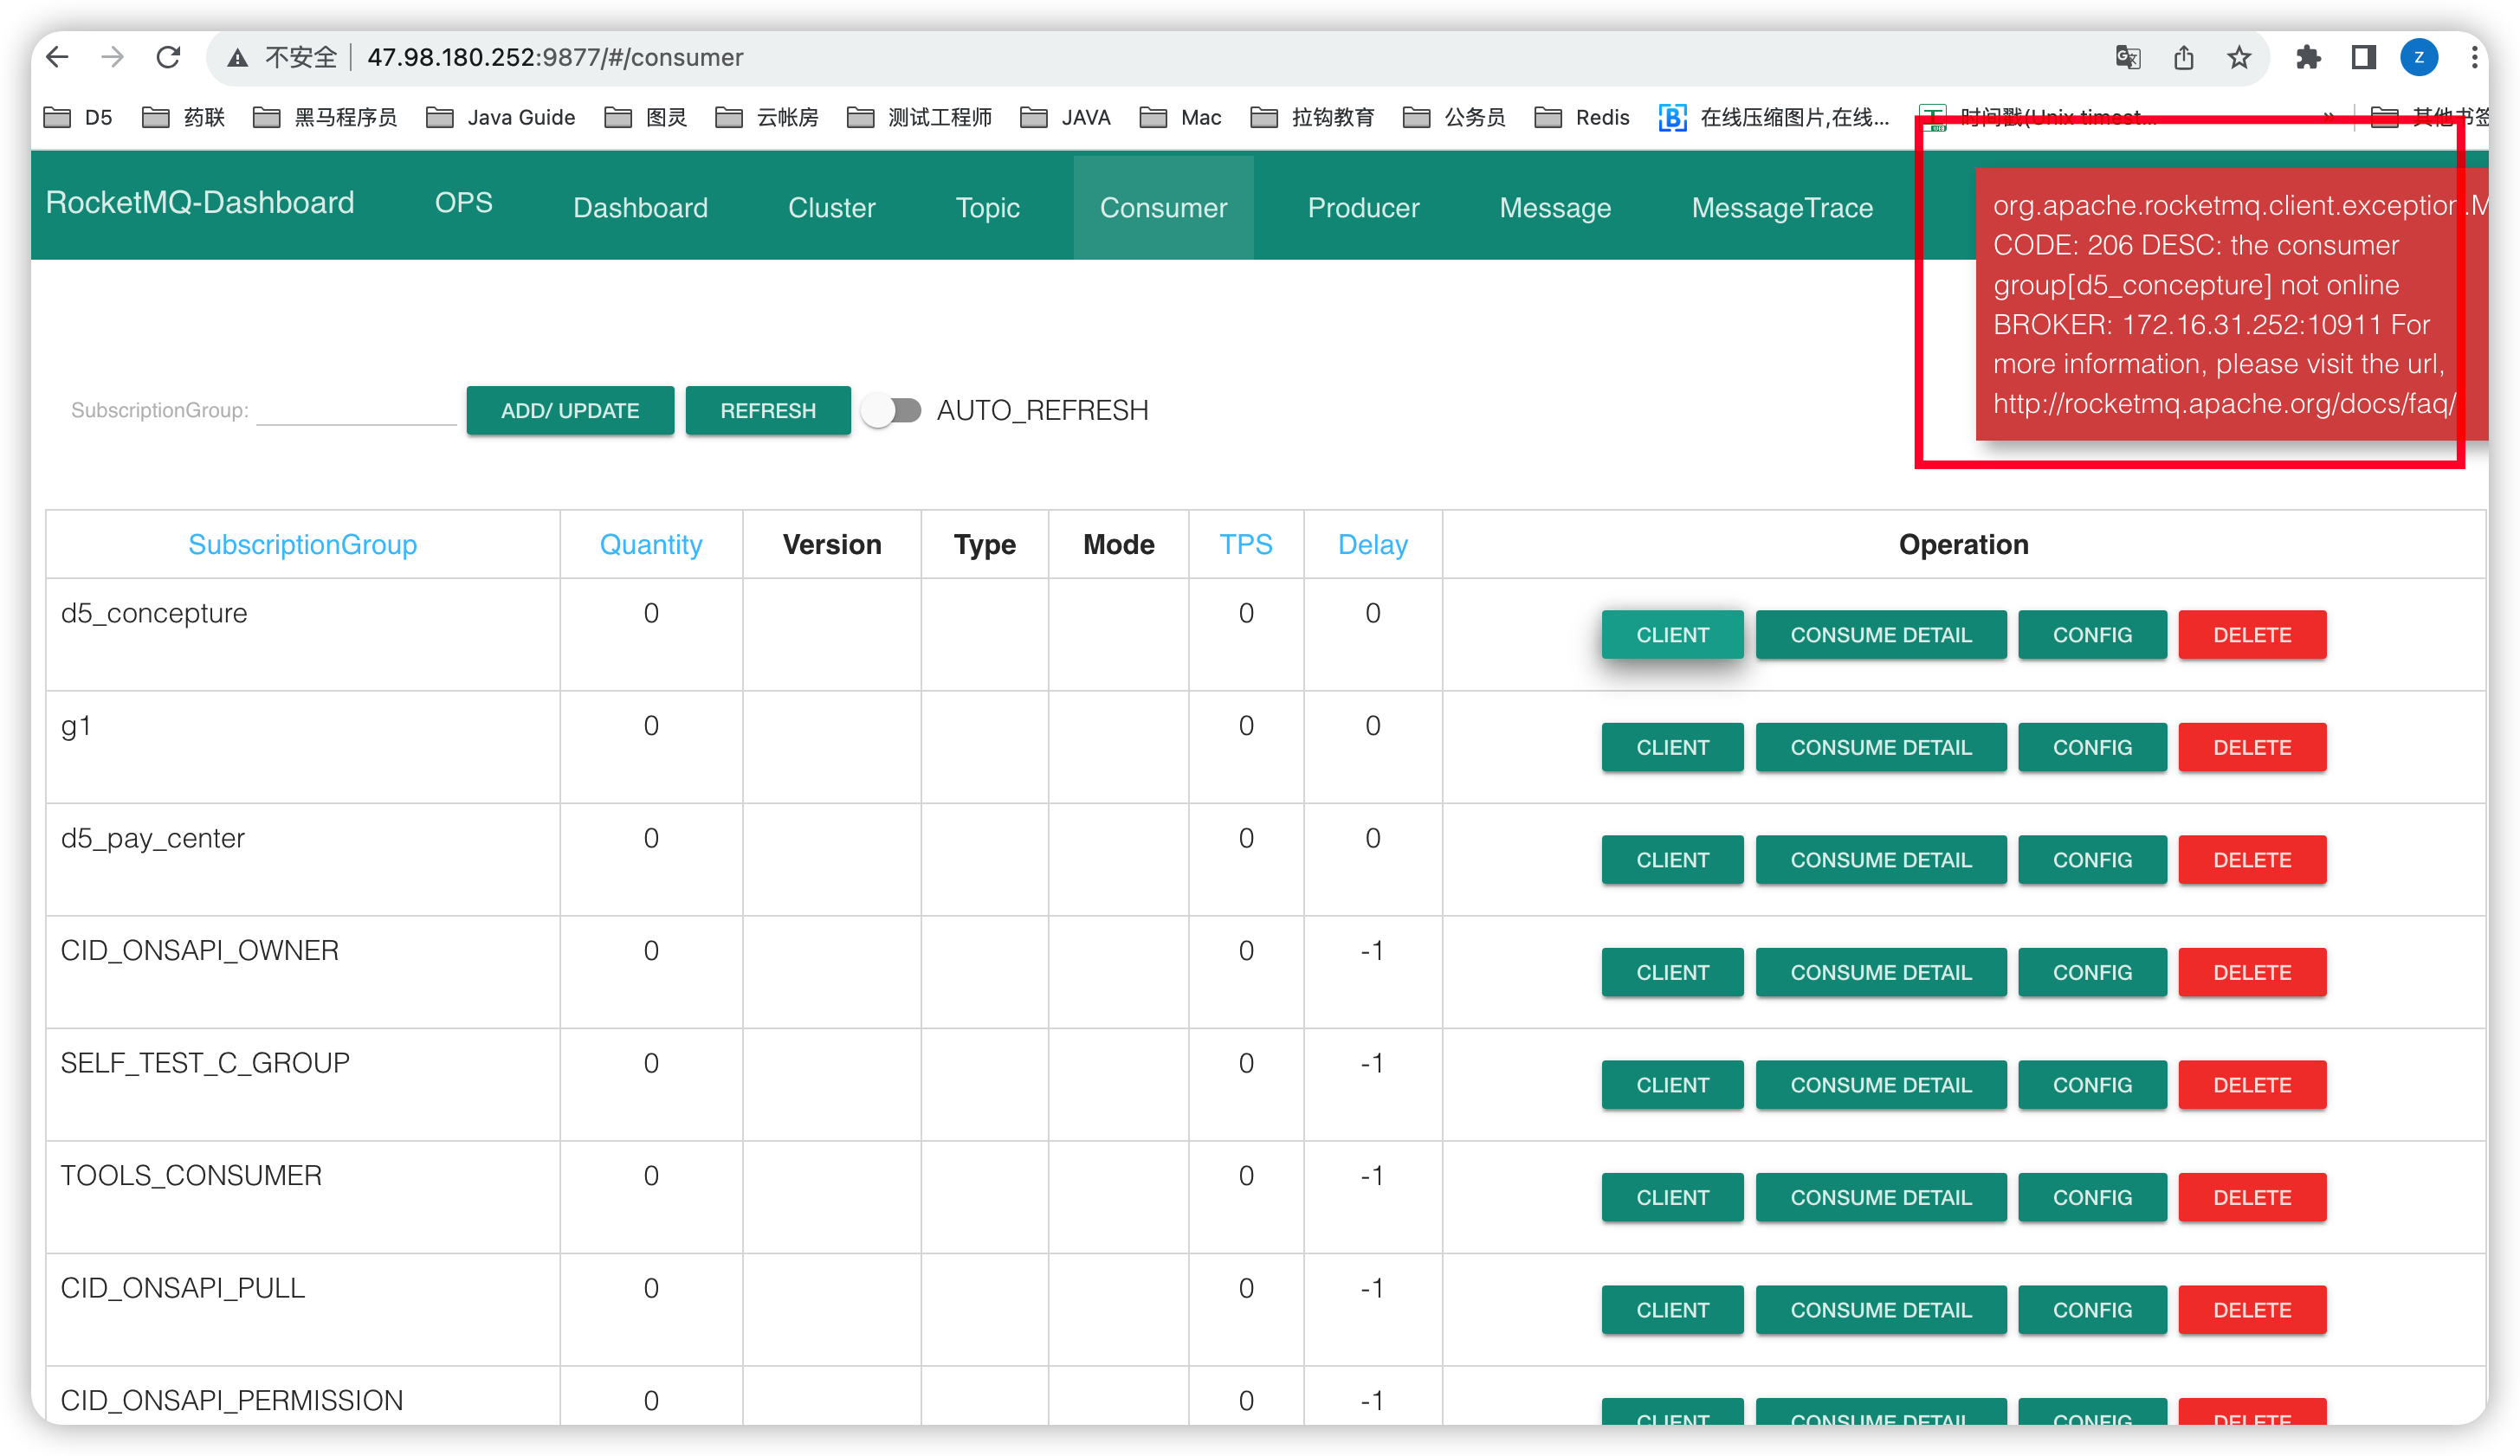2520x1456 pixels.
Task: Delete the CID_ONSAPI_OWNER group
Action: tap(2252, 972)
